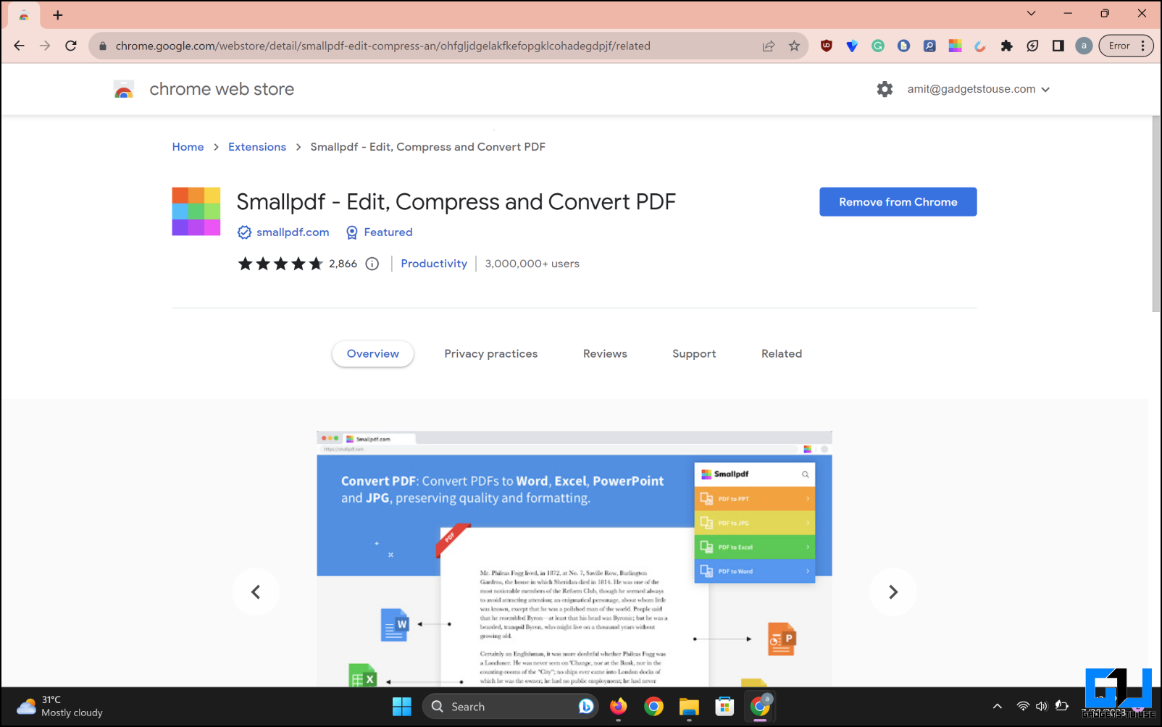Click the Smallpdf extension logo

click(x=196, y=211)
